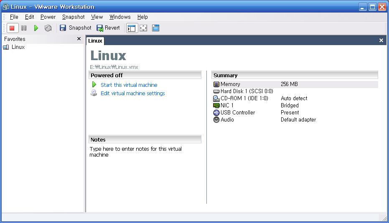Switch to full screen mode icon
The height and width of the screenshot is (223, 389).
click(x=143, y=28)
